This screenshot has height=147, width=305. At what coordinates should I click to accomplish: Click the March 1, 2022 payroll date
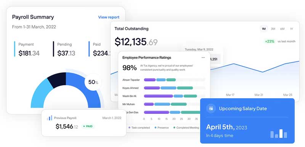(x=112, y=118)
